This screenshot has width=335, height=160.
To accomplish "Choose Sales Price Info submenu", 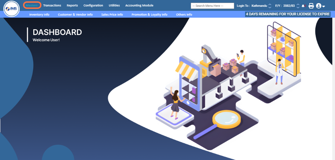I will click(x=112, y=15).
